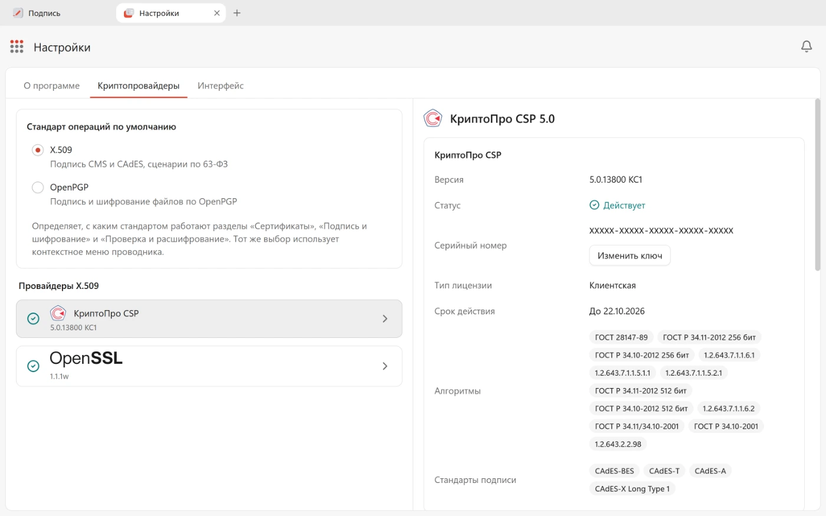Select the X.509 radio button
826x516 pixels.
point(38,150)
